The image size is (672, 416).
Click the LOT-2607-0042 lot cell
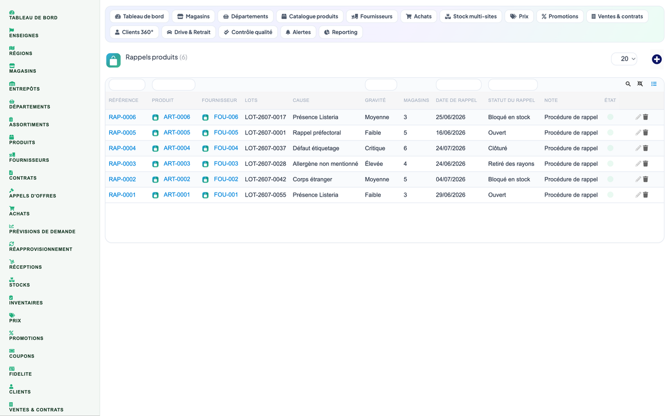pos(265,179)
